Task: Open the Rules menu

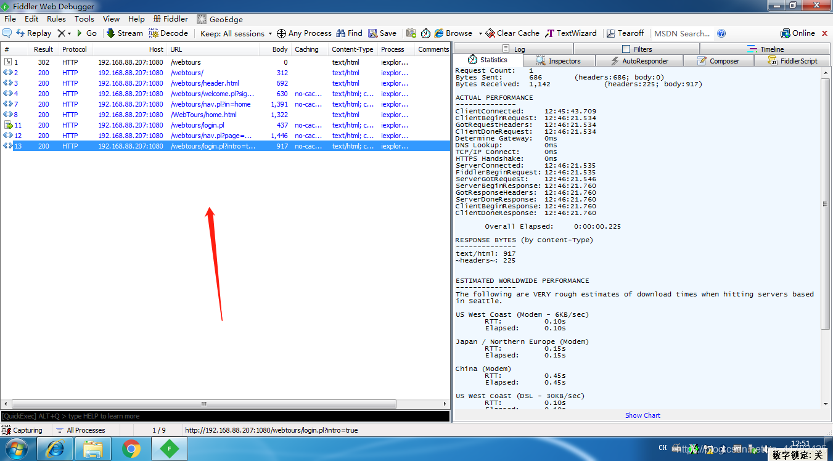Action: [56, 19]
